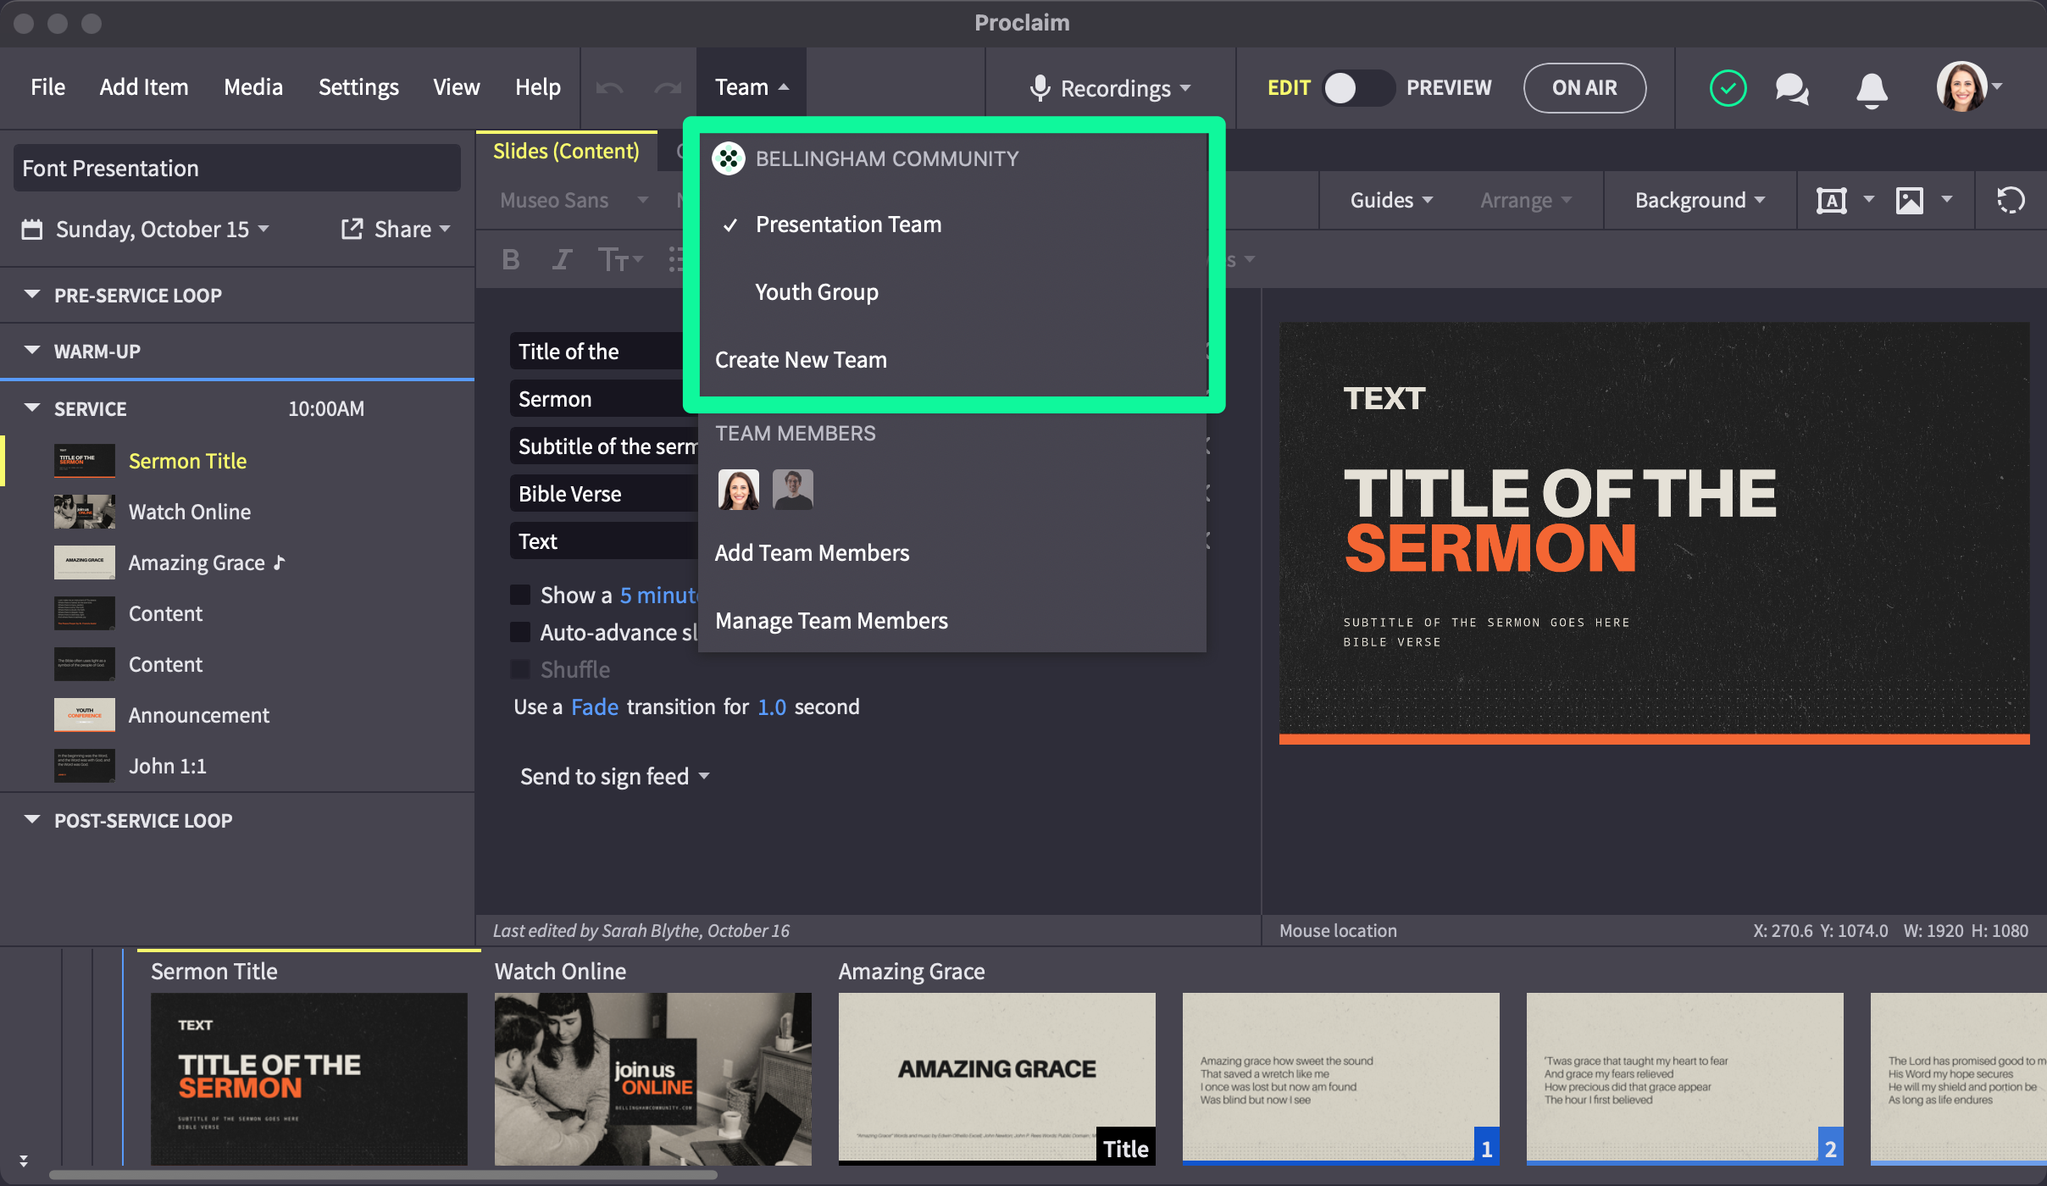Click the undo arrow icon
This screenshot has height=1186, width=2047.
coord(609,88)
